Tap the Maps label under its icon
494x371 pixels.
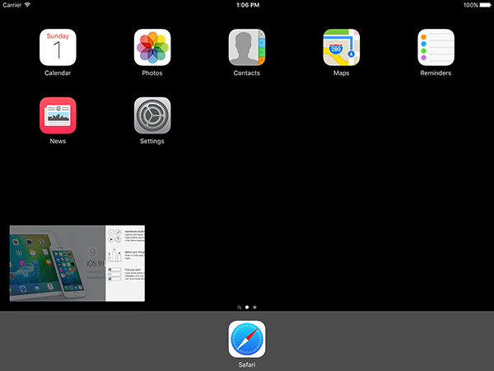point(341,73)
